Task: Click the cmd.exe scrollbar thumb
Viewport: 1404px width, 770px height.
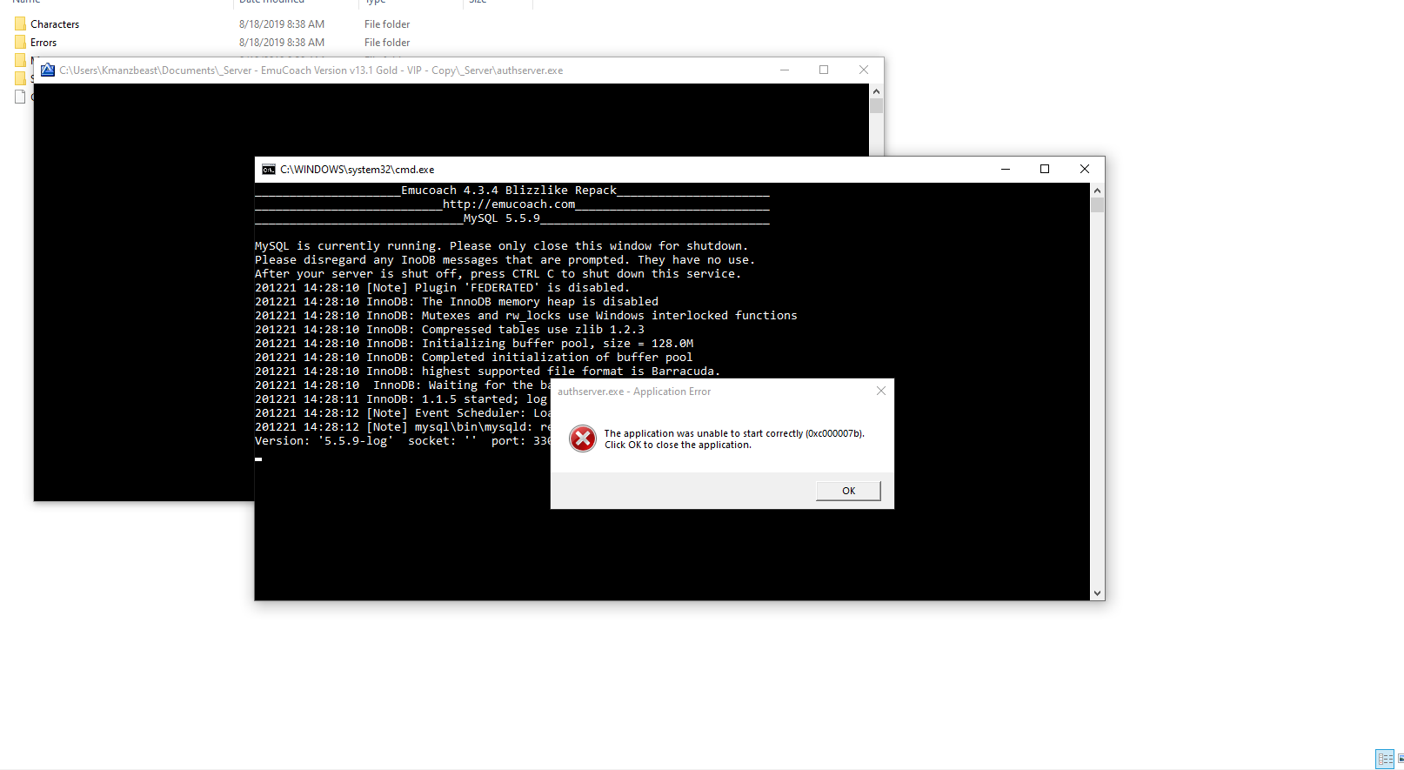Action: pyautogui.click(x=1097, y=205)
